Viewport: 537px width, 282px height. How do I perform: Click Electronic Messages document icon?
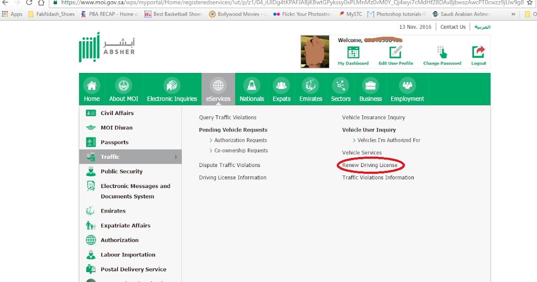[91, 186]
